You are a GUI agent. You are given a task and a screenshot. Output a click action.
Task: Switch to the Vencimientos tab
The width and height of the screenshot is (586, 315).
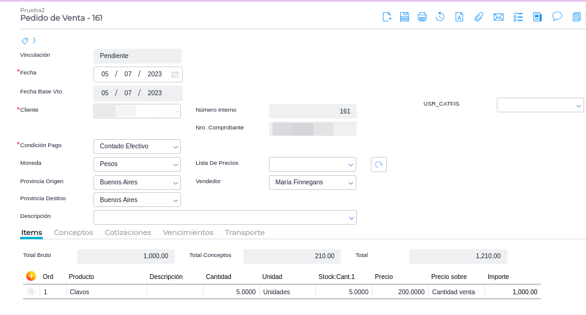tap(188, 233)
